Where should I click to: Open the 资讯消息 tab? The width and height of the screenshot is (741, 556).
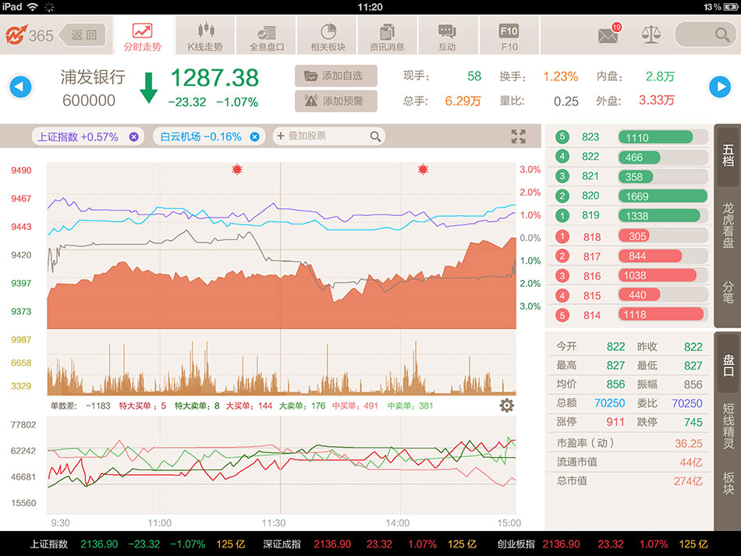click(x=387, y=36)
